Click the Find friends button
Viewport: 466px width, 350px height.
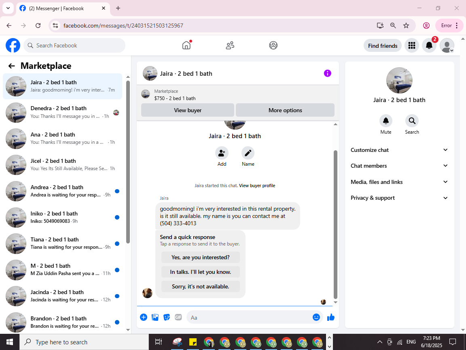click(x=383, y=45)
